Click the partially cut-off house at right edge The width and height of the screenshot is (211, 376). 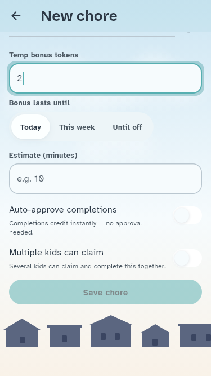point(194,335)
